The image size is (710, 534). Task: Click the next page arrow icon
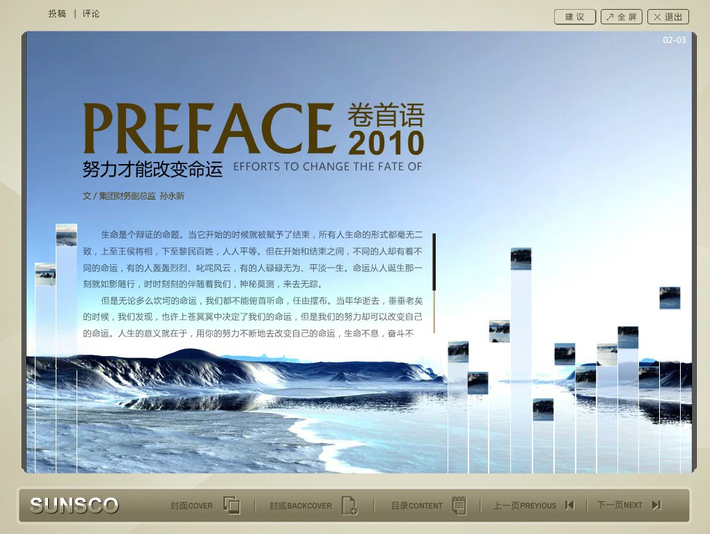(656, 505)
